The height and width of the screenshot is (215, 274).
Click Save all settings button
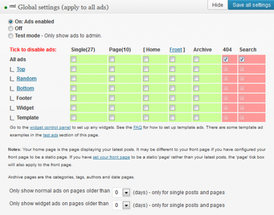click(x=252, y=5)
